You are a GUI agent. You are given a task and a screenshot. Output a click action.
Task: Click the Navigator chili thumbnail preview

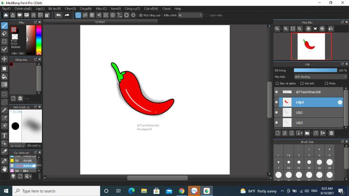(x=311, y=46)
